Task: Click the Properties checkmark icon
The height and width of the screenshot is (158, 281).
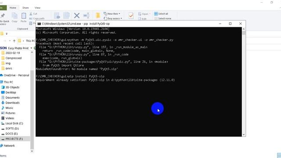Action: click(131, 16)
